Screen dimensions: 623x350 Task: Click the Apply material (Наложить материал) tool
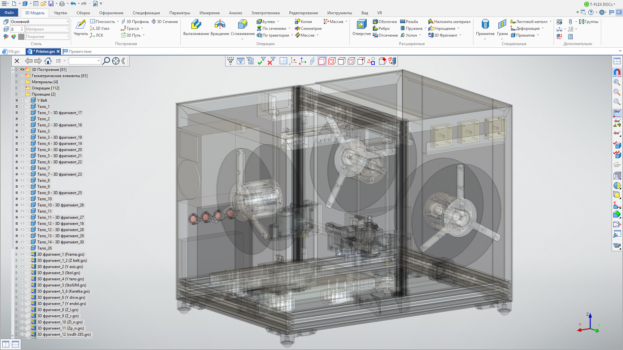[x=449, y=22]
